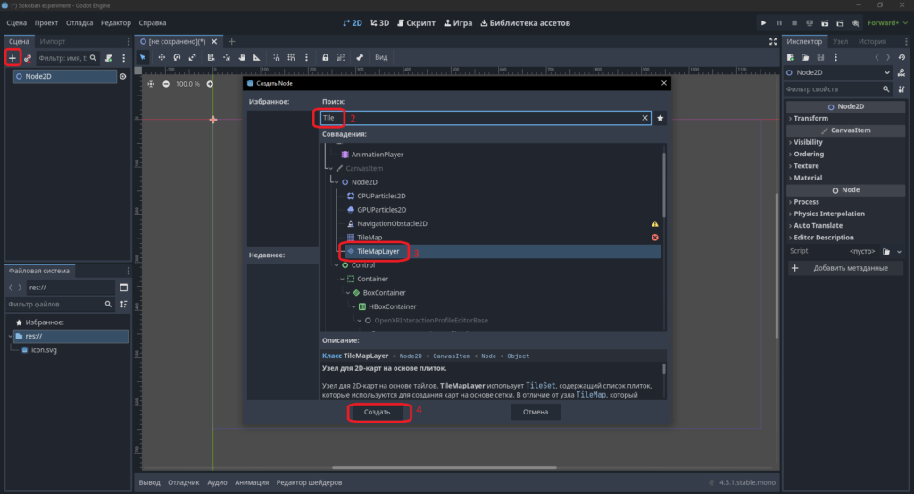This screenshot has height=494, width=914.
Task: Switch to the Скрипт workspace
Action: (x=416, y=22)
